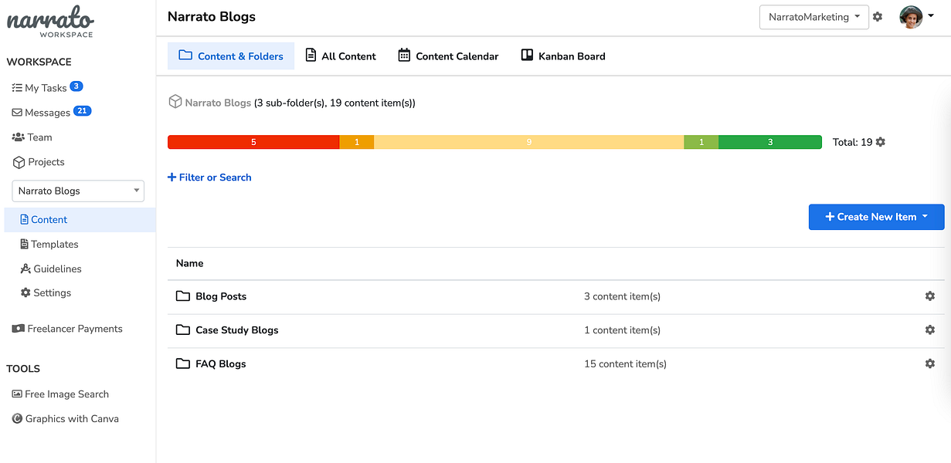Click the All Content document icon
Screen dimensions: 951x463
point(311,56)
